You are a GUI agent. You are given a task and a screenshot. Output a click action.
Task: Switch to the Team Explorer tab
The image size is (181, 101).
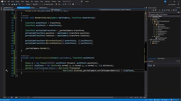pos(161,59)
